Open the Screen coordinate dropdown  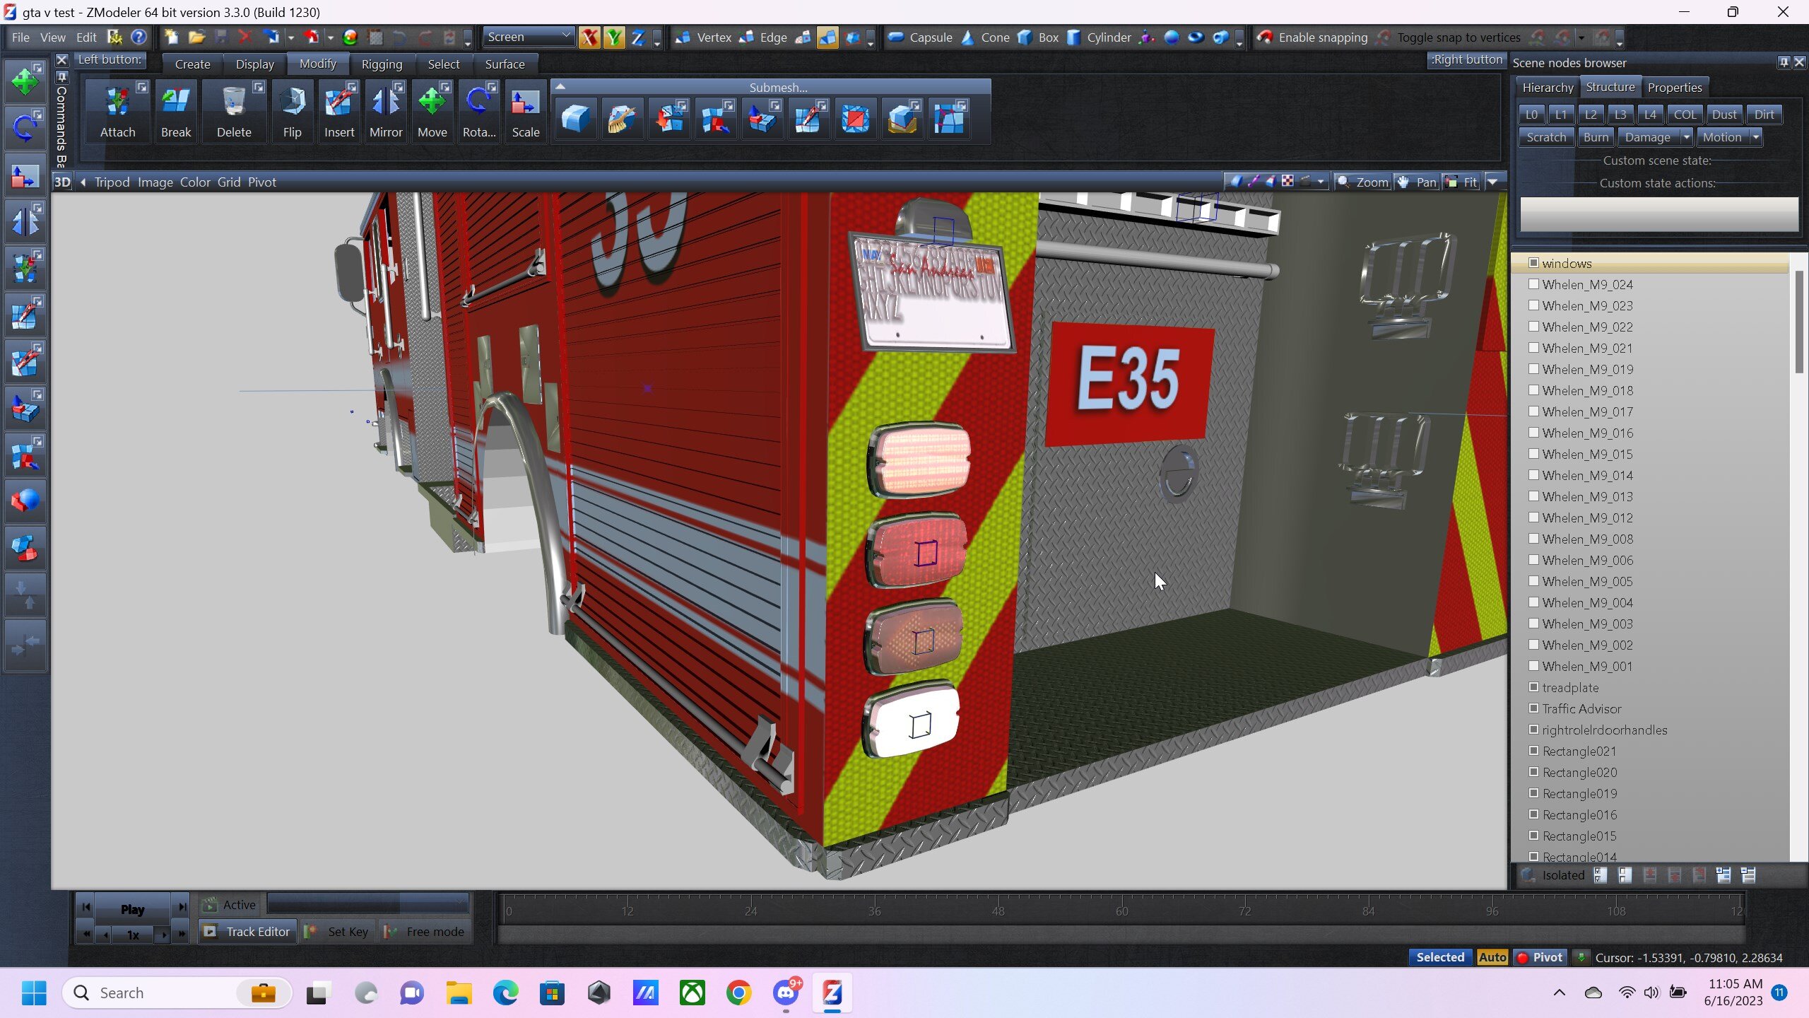click(529, 37)
